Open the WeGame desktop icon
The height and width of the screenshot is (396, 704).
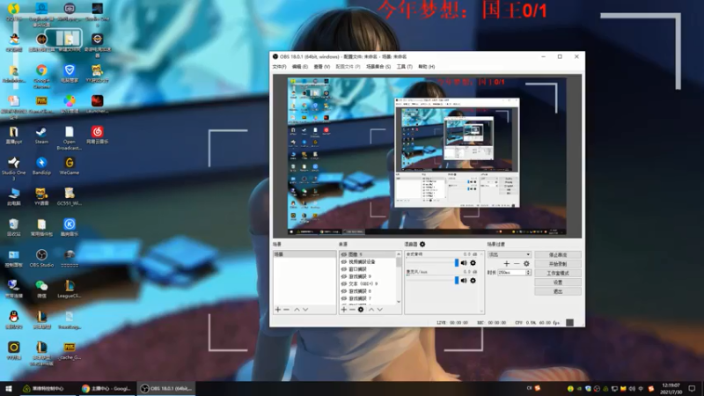(70, 166)
